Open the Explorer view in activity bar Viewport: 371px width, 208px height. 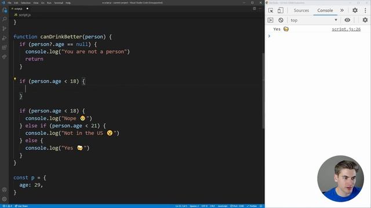5,10
